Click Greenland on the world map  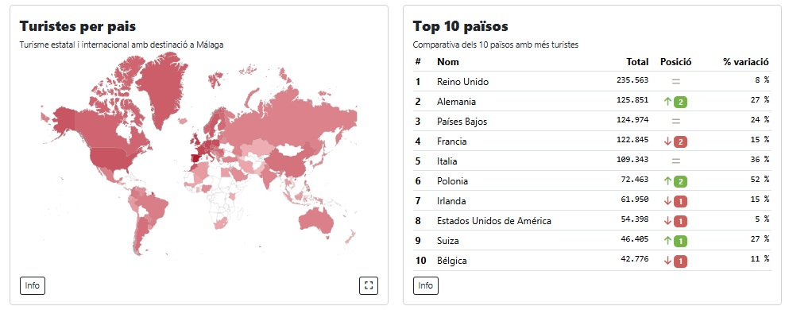(162, 91)
